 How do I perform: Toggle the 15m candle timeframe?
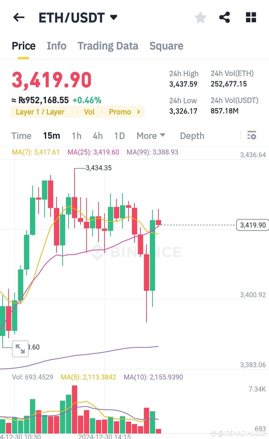click(51, 135)
